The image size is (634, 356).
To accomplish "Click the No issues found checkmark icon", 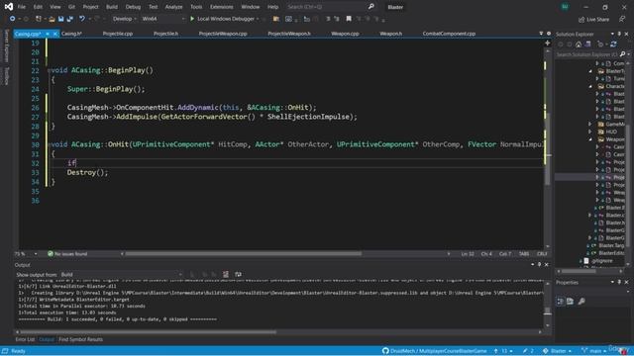I will point(51,254).
